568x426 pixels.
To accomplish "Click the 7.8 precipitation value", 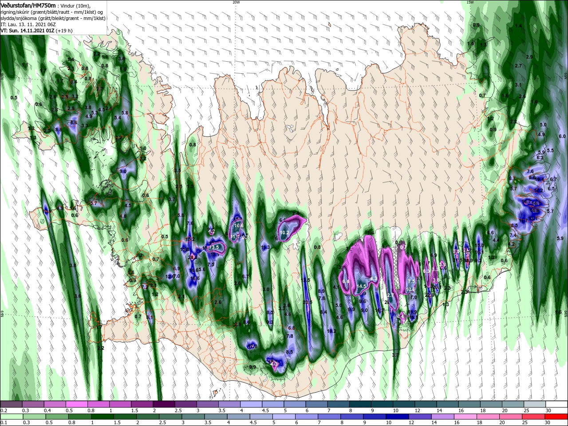I will click(290, 336).
